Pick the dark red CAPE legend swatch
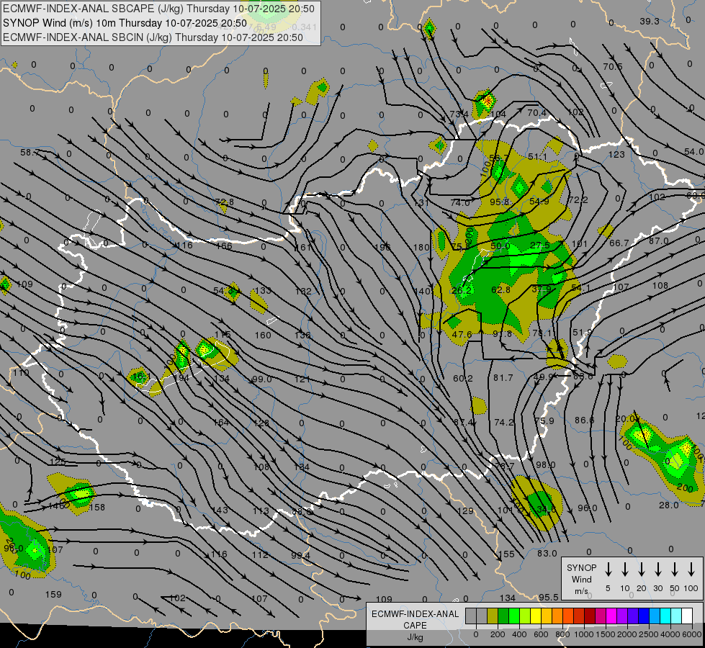 [590, 616]
